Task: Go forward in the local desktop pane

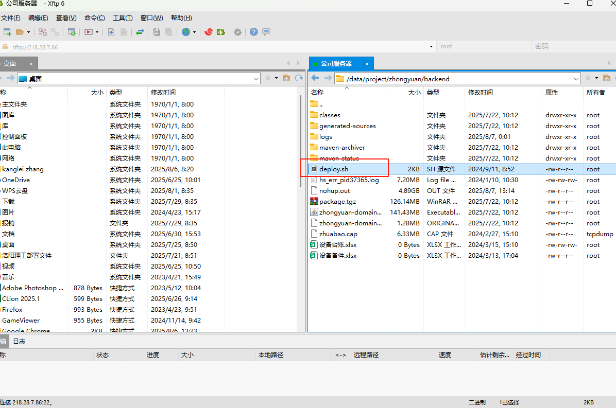Action: click(11, 78)
